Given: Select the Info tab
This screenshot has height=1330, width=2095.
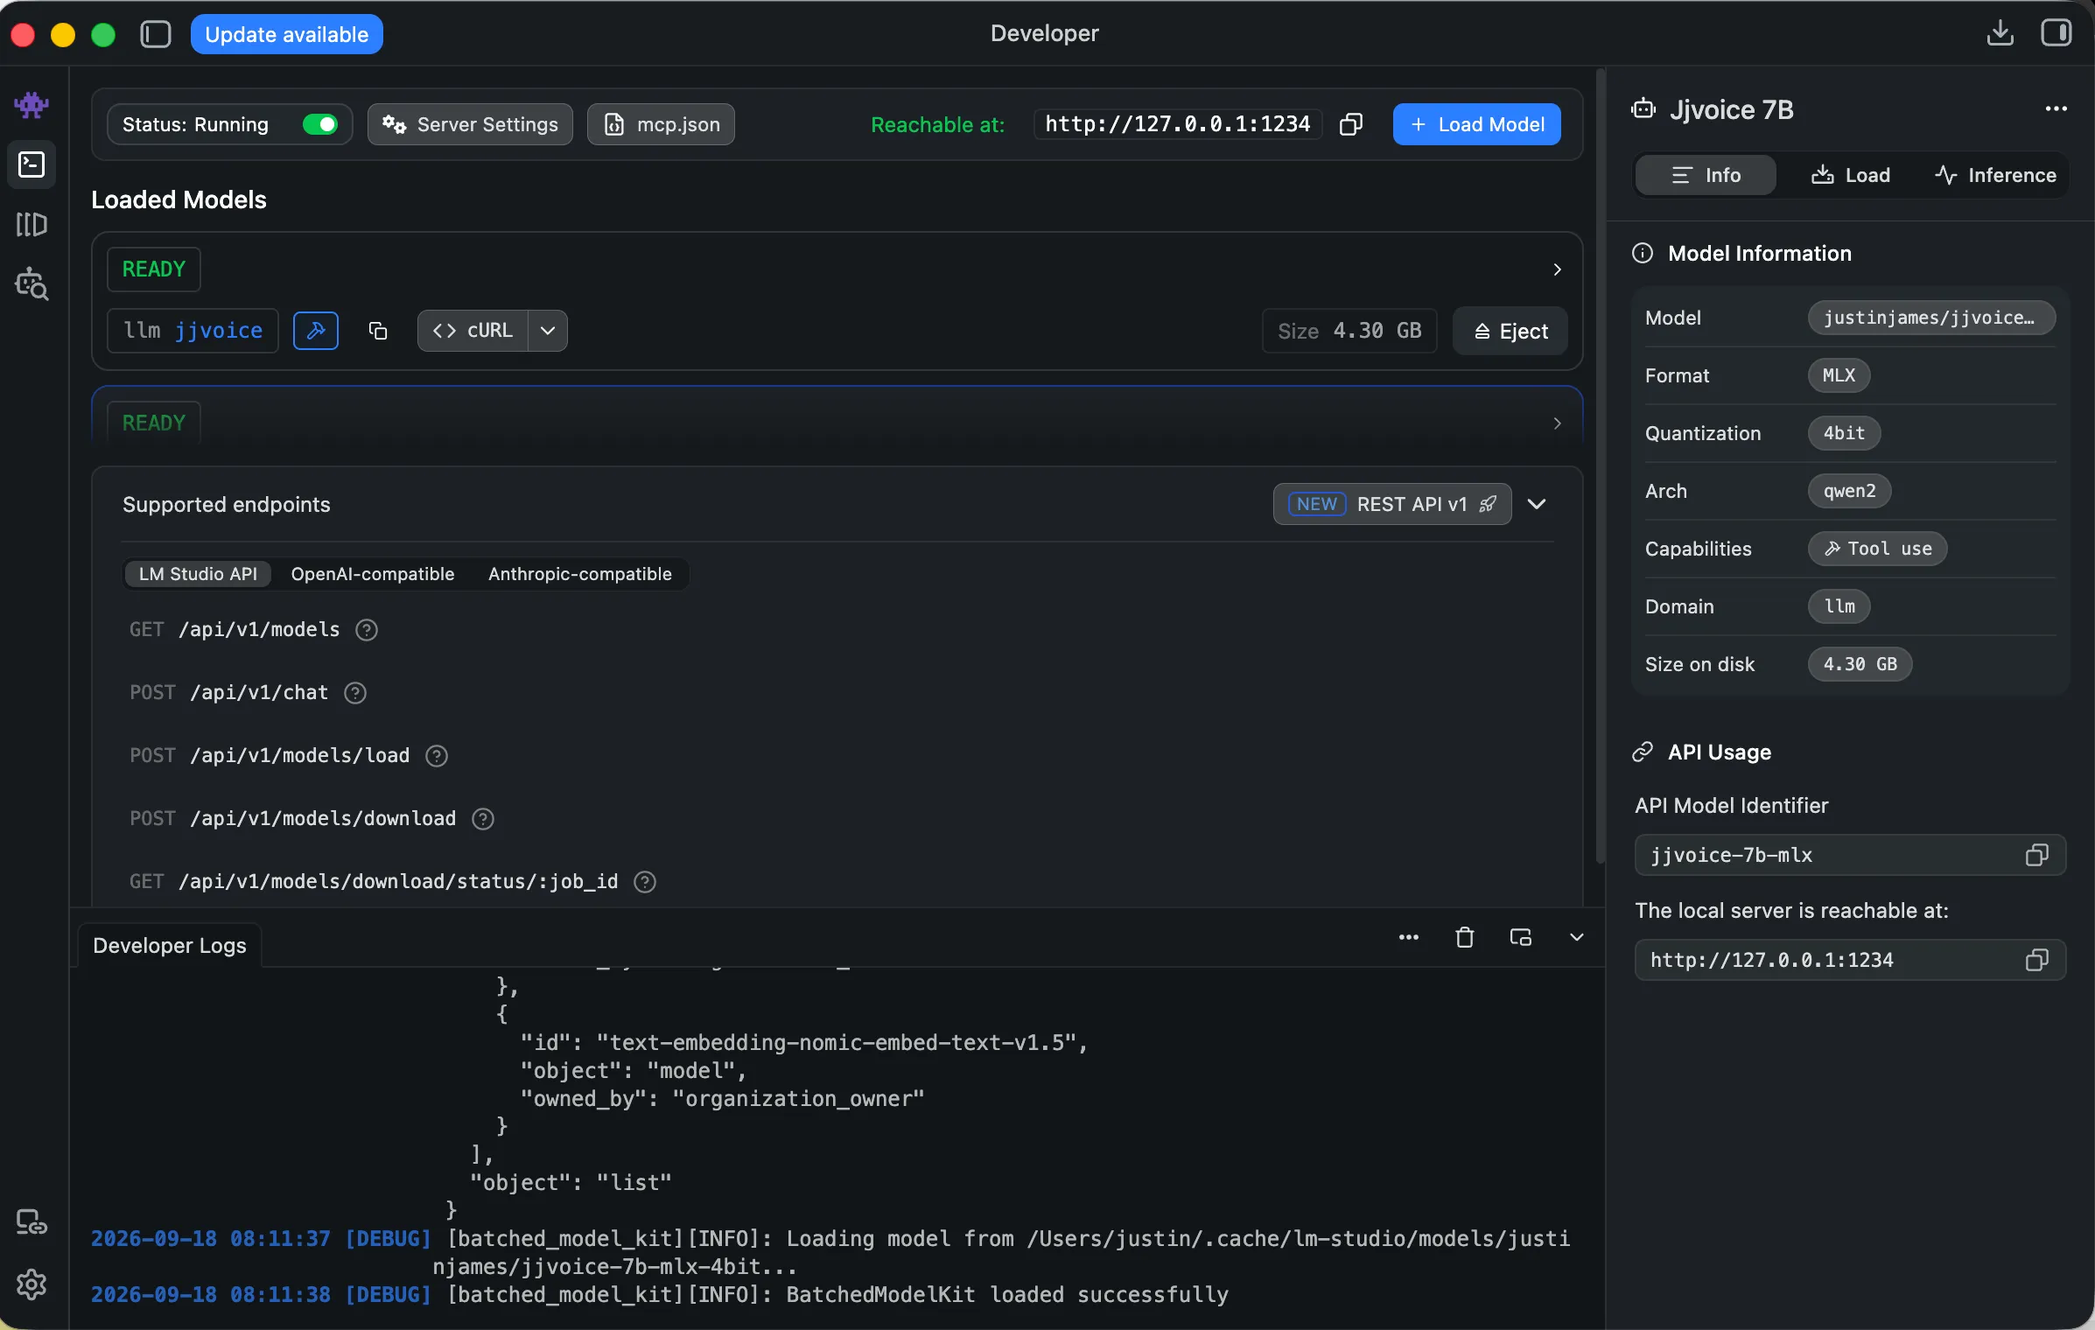Looking at the screenshot, I should click(x=1706, y=175).
